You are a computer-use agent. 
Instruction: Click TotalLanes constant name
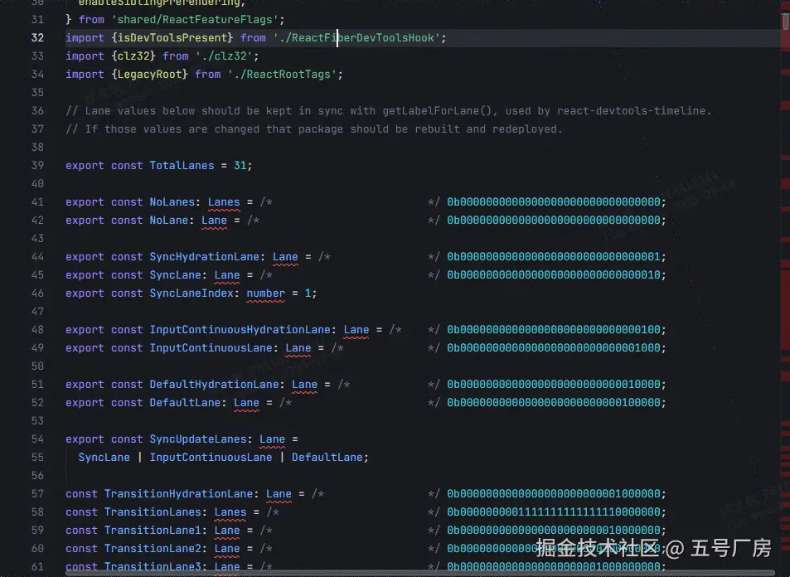tap(182, 165)
